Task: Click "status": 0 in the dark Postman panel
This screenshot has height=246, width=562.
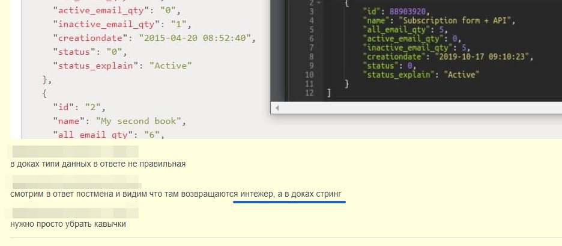Action: tap(389, 66)
